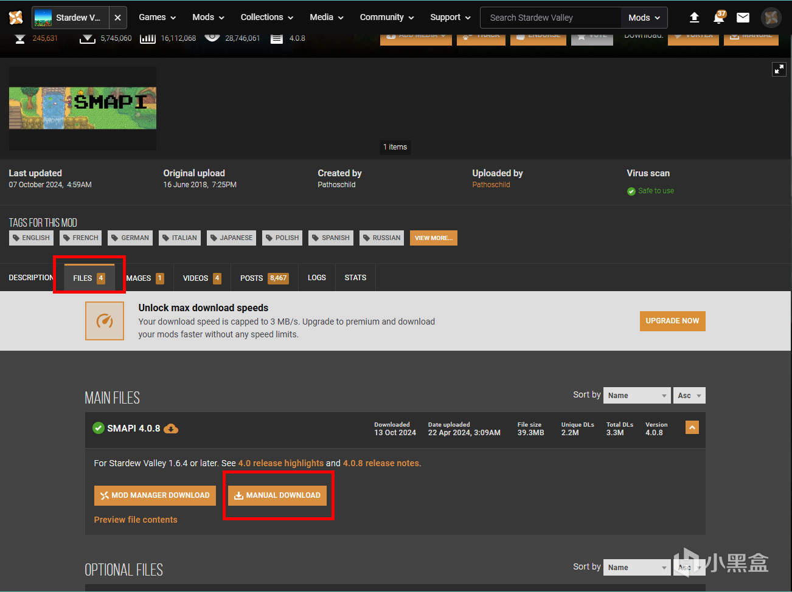Viewport: 792px width, 592px height.
Task: Click the green check icon beside SMAPI 4.0.8
Action: (99, 429)
